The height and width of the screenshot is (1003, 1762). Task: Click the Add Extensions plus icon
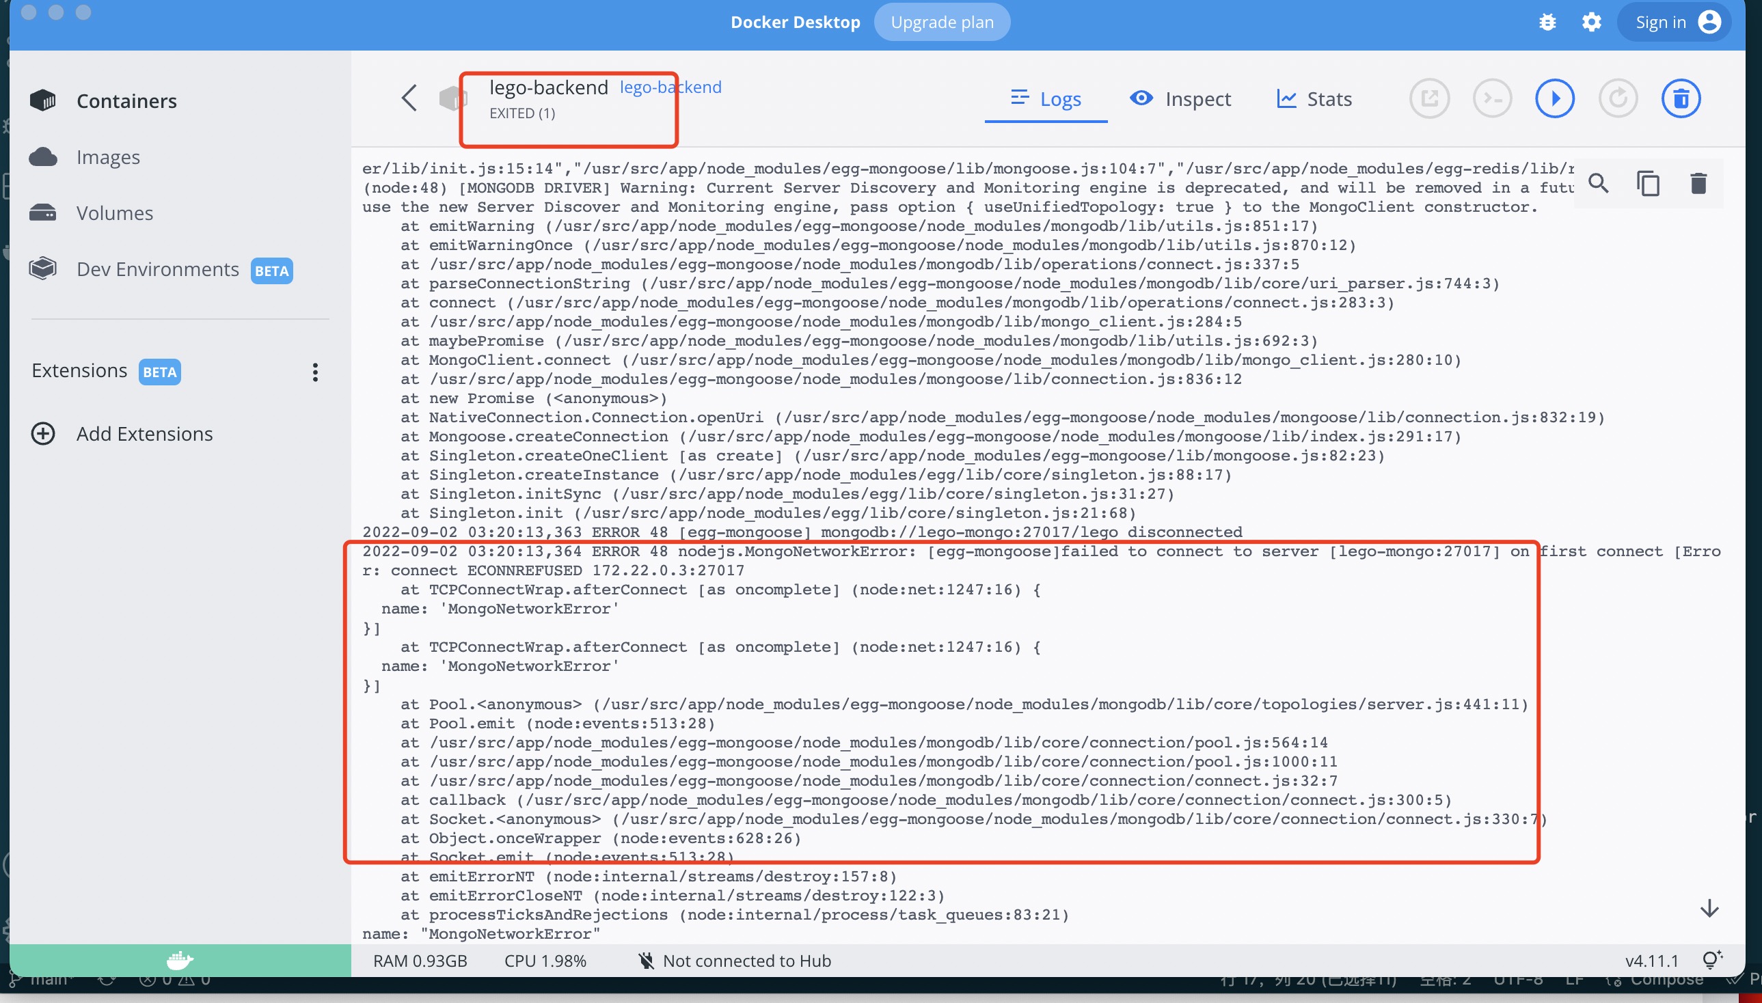(43, 433)
